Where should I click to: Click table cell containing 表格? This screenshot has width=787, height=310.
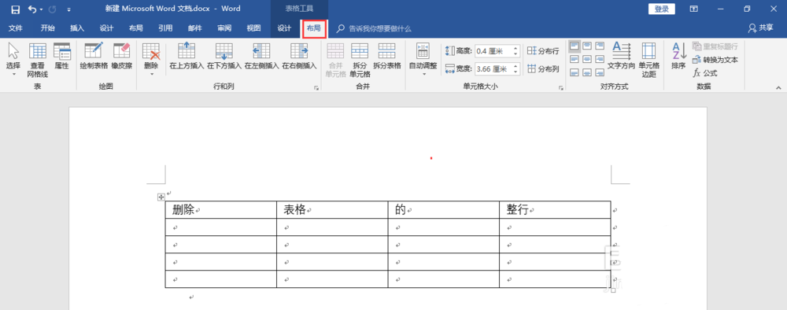[332, 209]
